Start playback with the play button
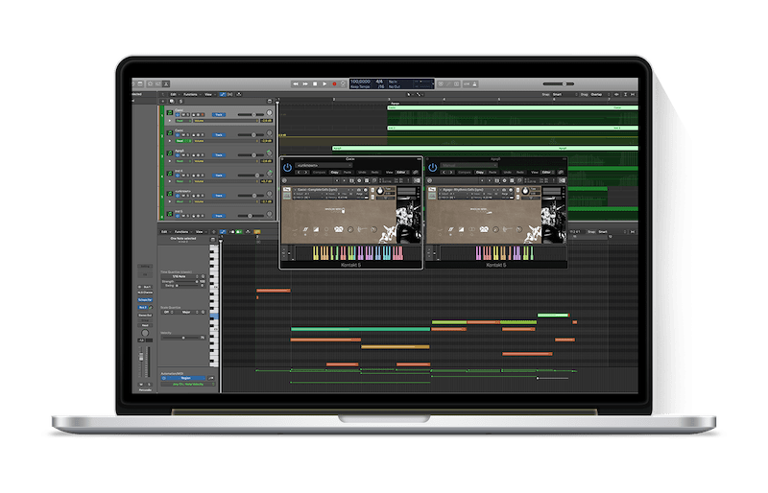 (324, 84)
